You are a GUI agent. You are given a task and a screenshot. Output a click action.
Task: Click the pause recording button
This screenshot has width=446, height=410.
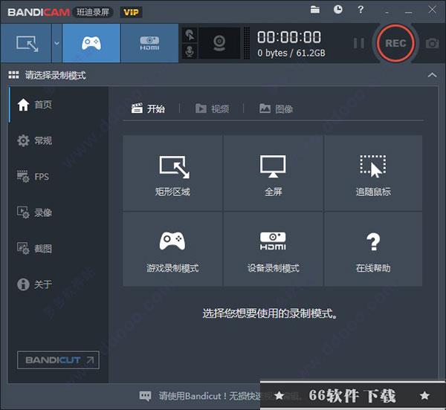tap(359, 43)
